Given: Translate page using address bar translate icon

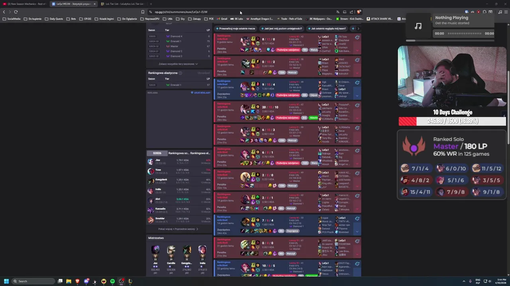Looking at the screenshot, I should pos(337,12).
